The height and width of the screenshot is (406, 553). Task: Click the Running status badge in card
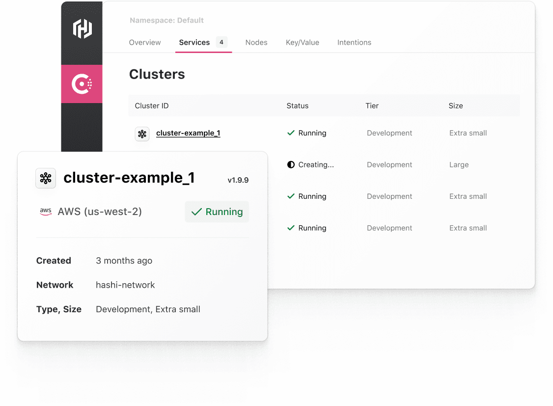point(217,212)
